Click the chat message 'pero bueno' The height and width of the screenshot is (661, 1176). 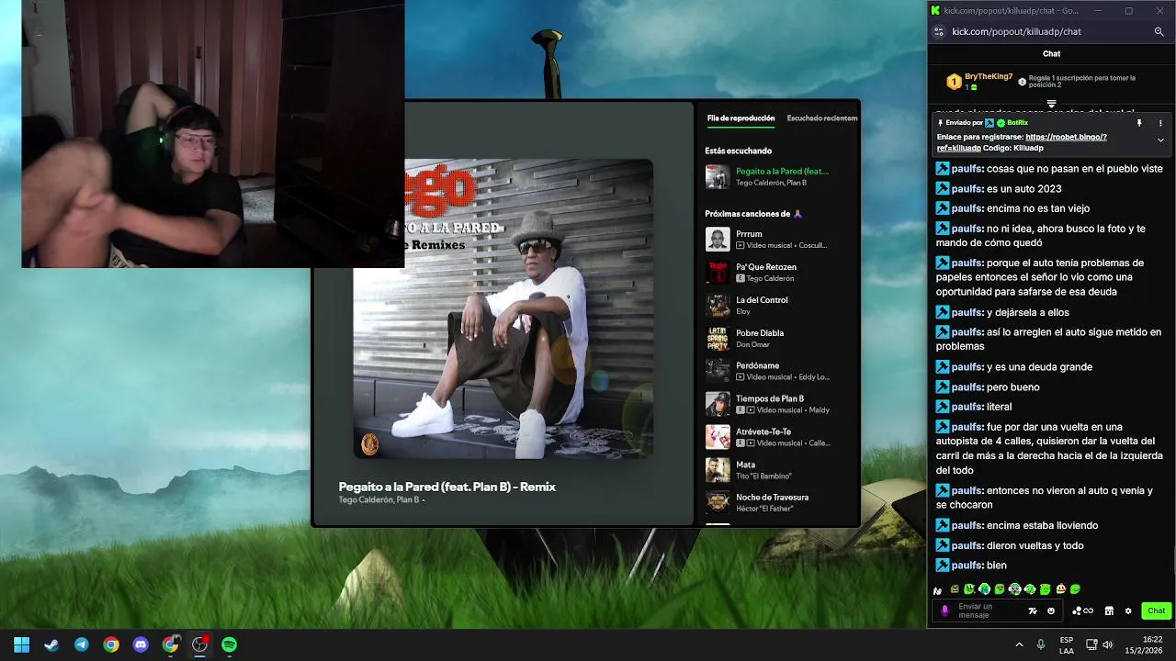click(x=1013, y=387)
